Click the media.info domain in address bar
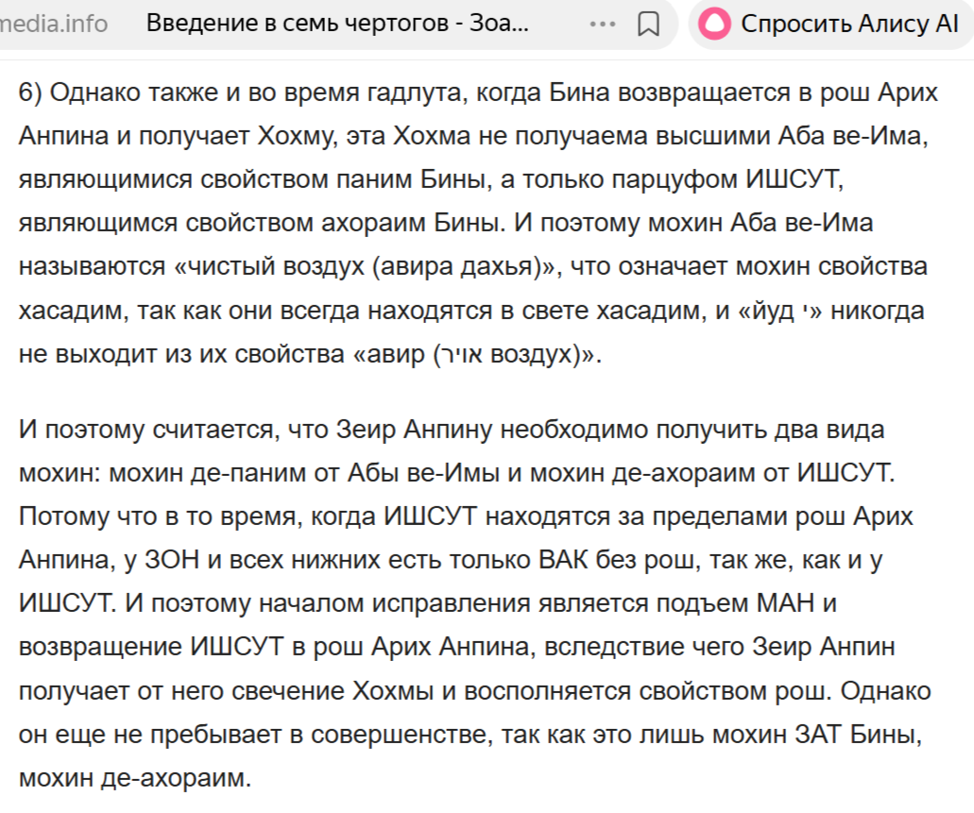This screenshot has width=974, height=813. (x=54, y=25)
